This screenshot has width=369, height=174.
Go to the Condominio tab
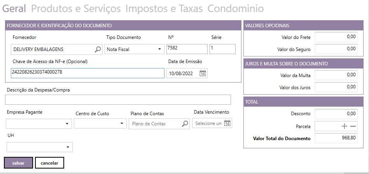pyautogui.click(x=235, y=9)
